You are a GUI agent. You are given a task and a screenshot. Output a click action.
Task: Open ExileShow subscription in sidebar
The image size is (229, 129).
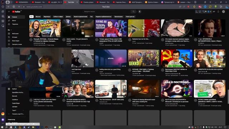(16, 100)
